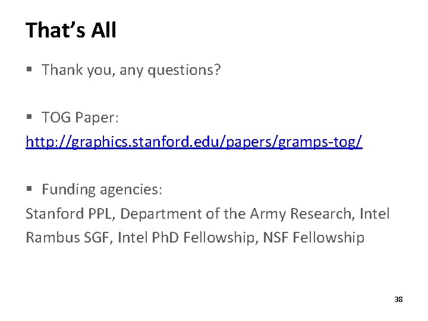Click slide number 38
428x321 pixels.
[398, 300]
